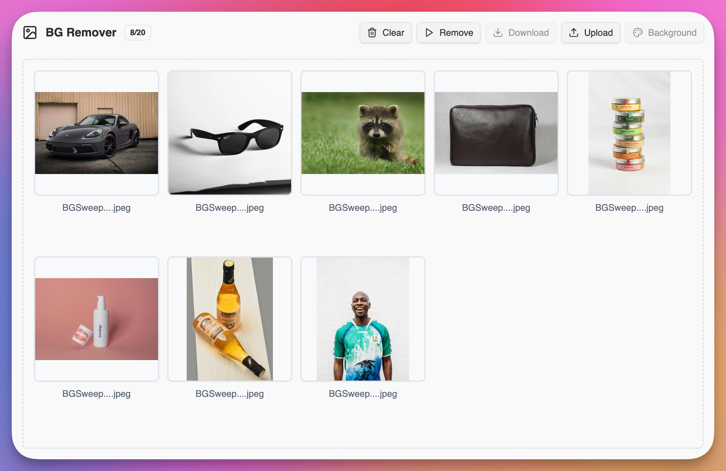Select the smiling man in jersey thumbnail
726x471 pixels.
tap(363, 319)
